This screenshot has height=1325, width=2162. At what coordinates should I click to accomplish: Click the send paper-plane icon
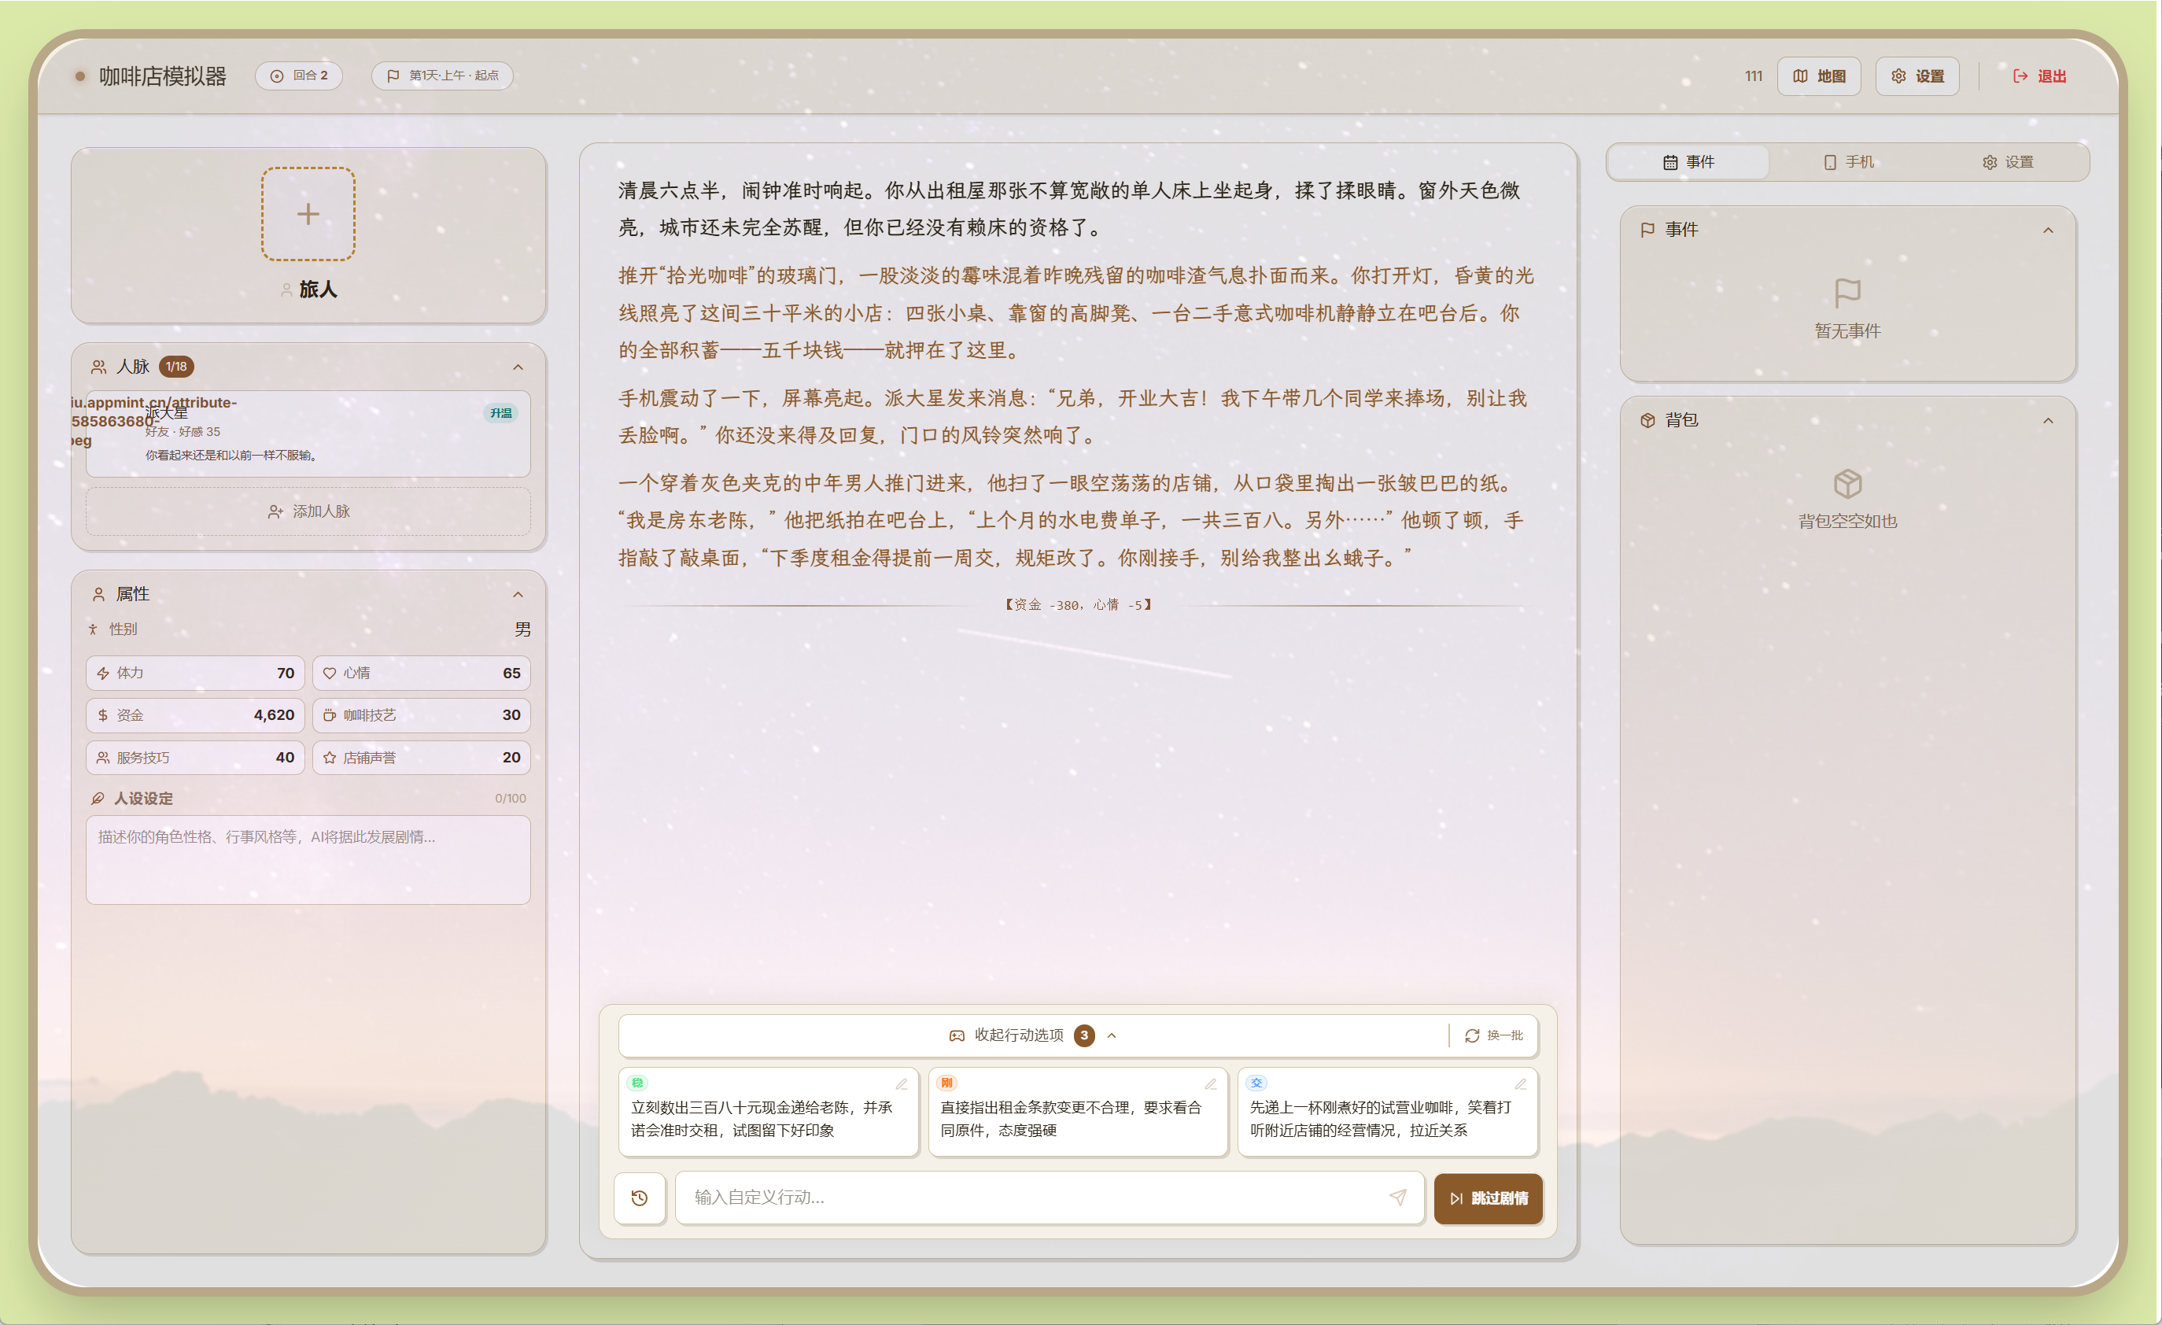[x=1398, y=1197]
